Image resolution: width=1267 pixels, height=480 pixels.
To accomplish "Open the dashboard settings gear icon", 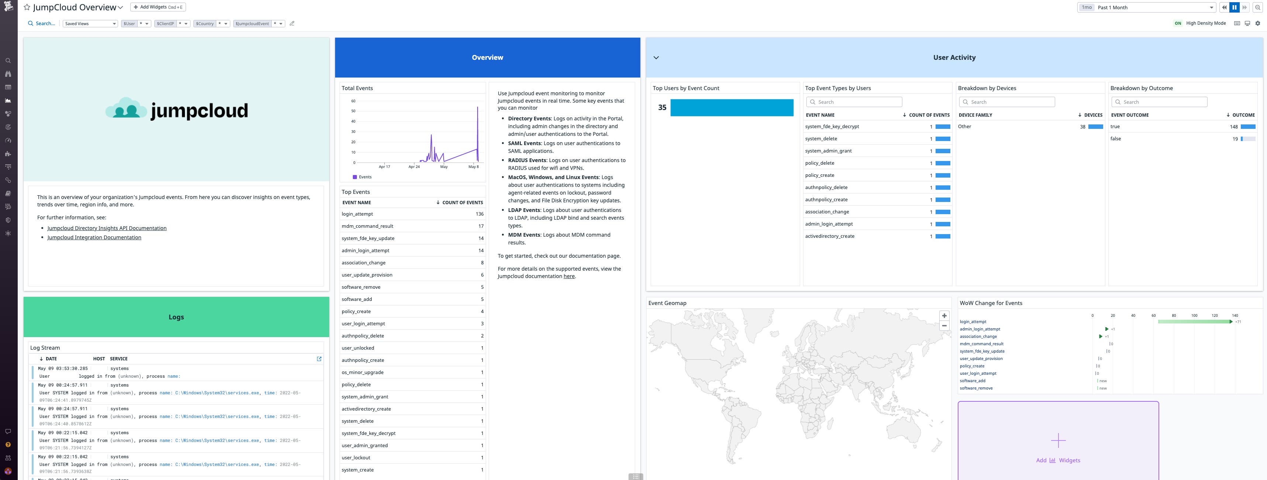I will pos(1258,23).
